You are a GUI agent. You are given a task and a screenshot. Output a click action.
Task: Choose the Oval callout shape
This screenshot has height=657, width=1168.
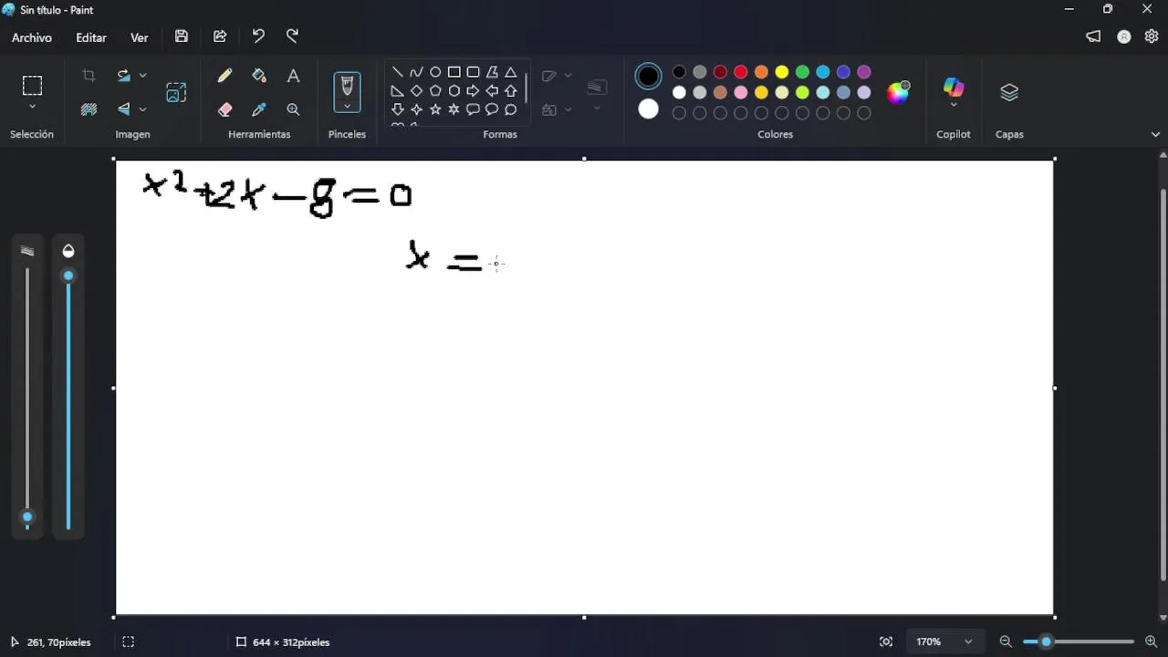[x=492, y=109]
